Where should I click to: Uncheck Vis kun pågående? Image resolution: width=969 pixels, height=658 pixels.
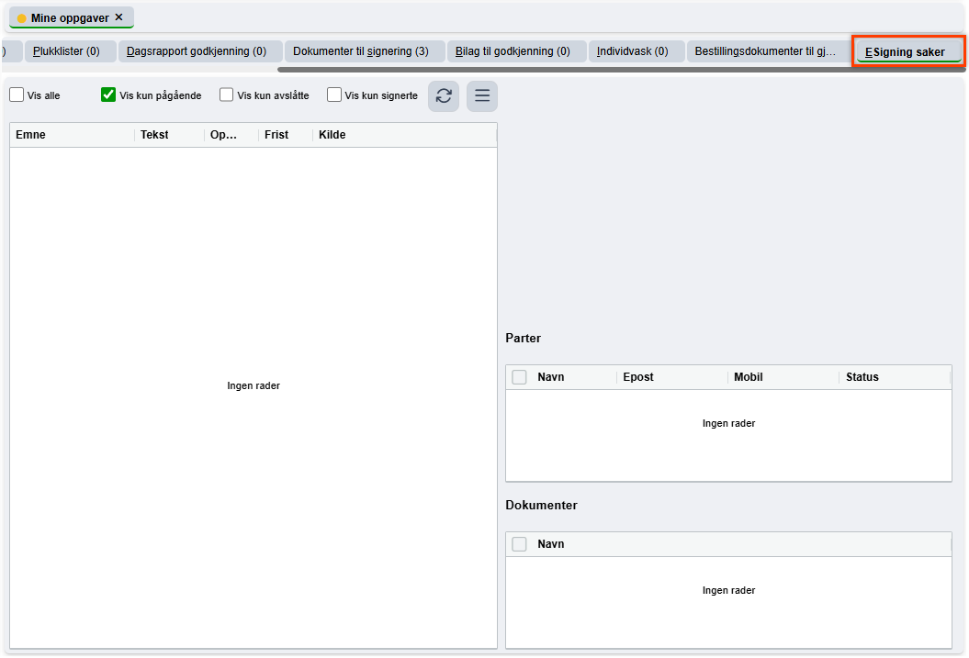pyautogui.click(x=108, y=95)
